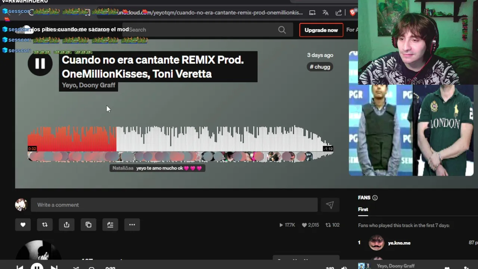
Task: Add the track to Next Up queue
Action: [110, 225]
